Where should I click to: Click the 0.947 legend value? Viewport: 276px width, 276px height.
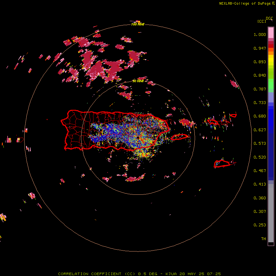pos(260,48)
